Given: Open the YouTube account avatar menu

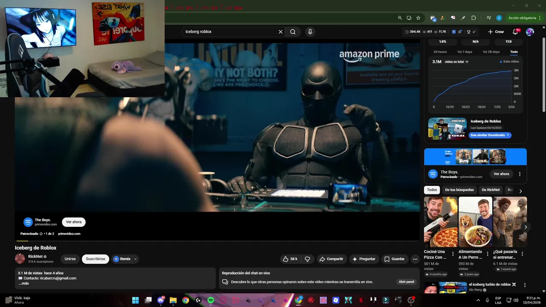Looking at the screenshot, I should 530,32.
